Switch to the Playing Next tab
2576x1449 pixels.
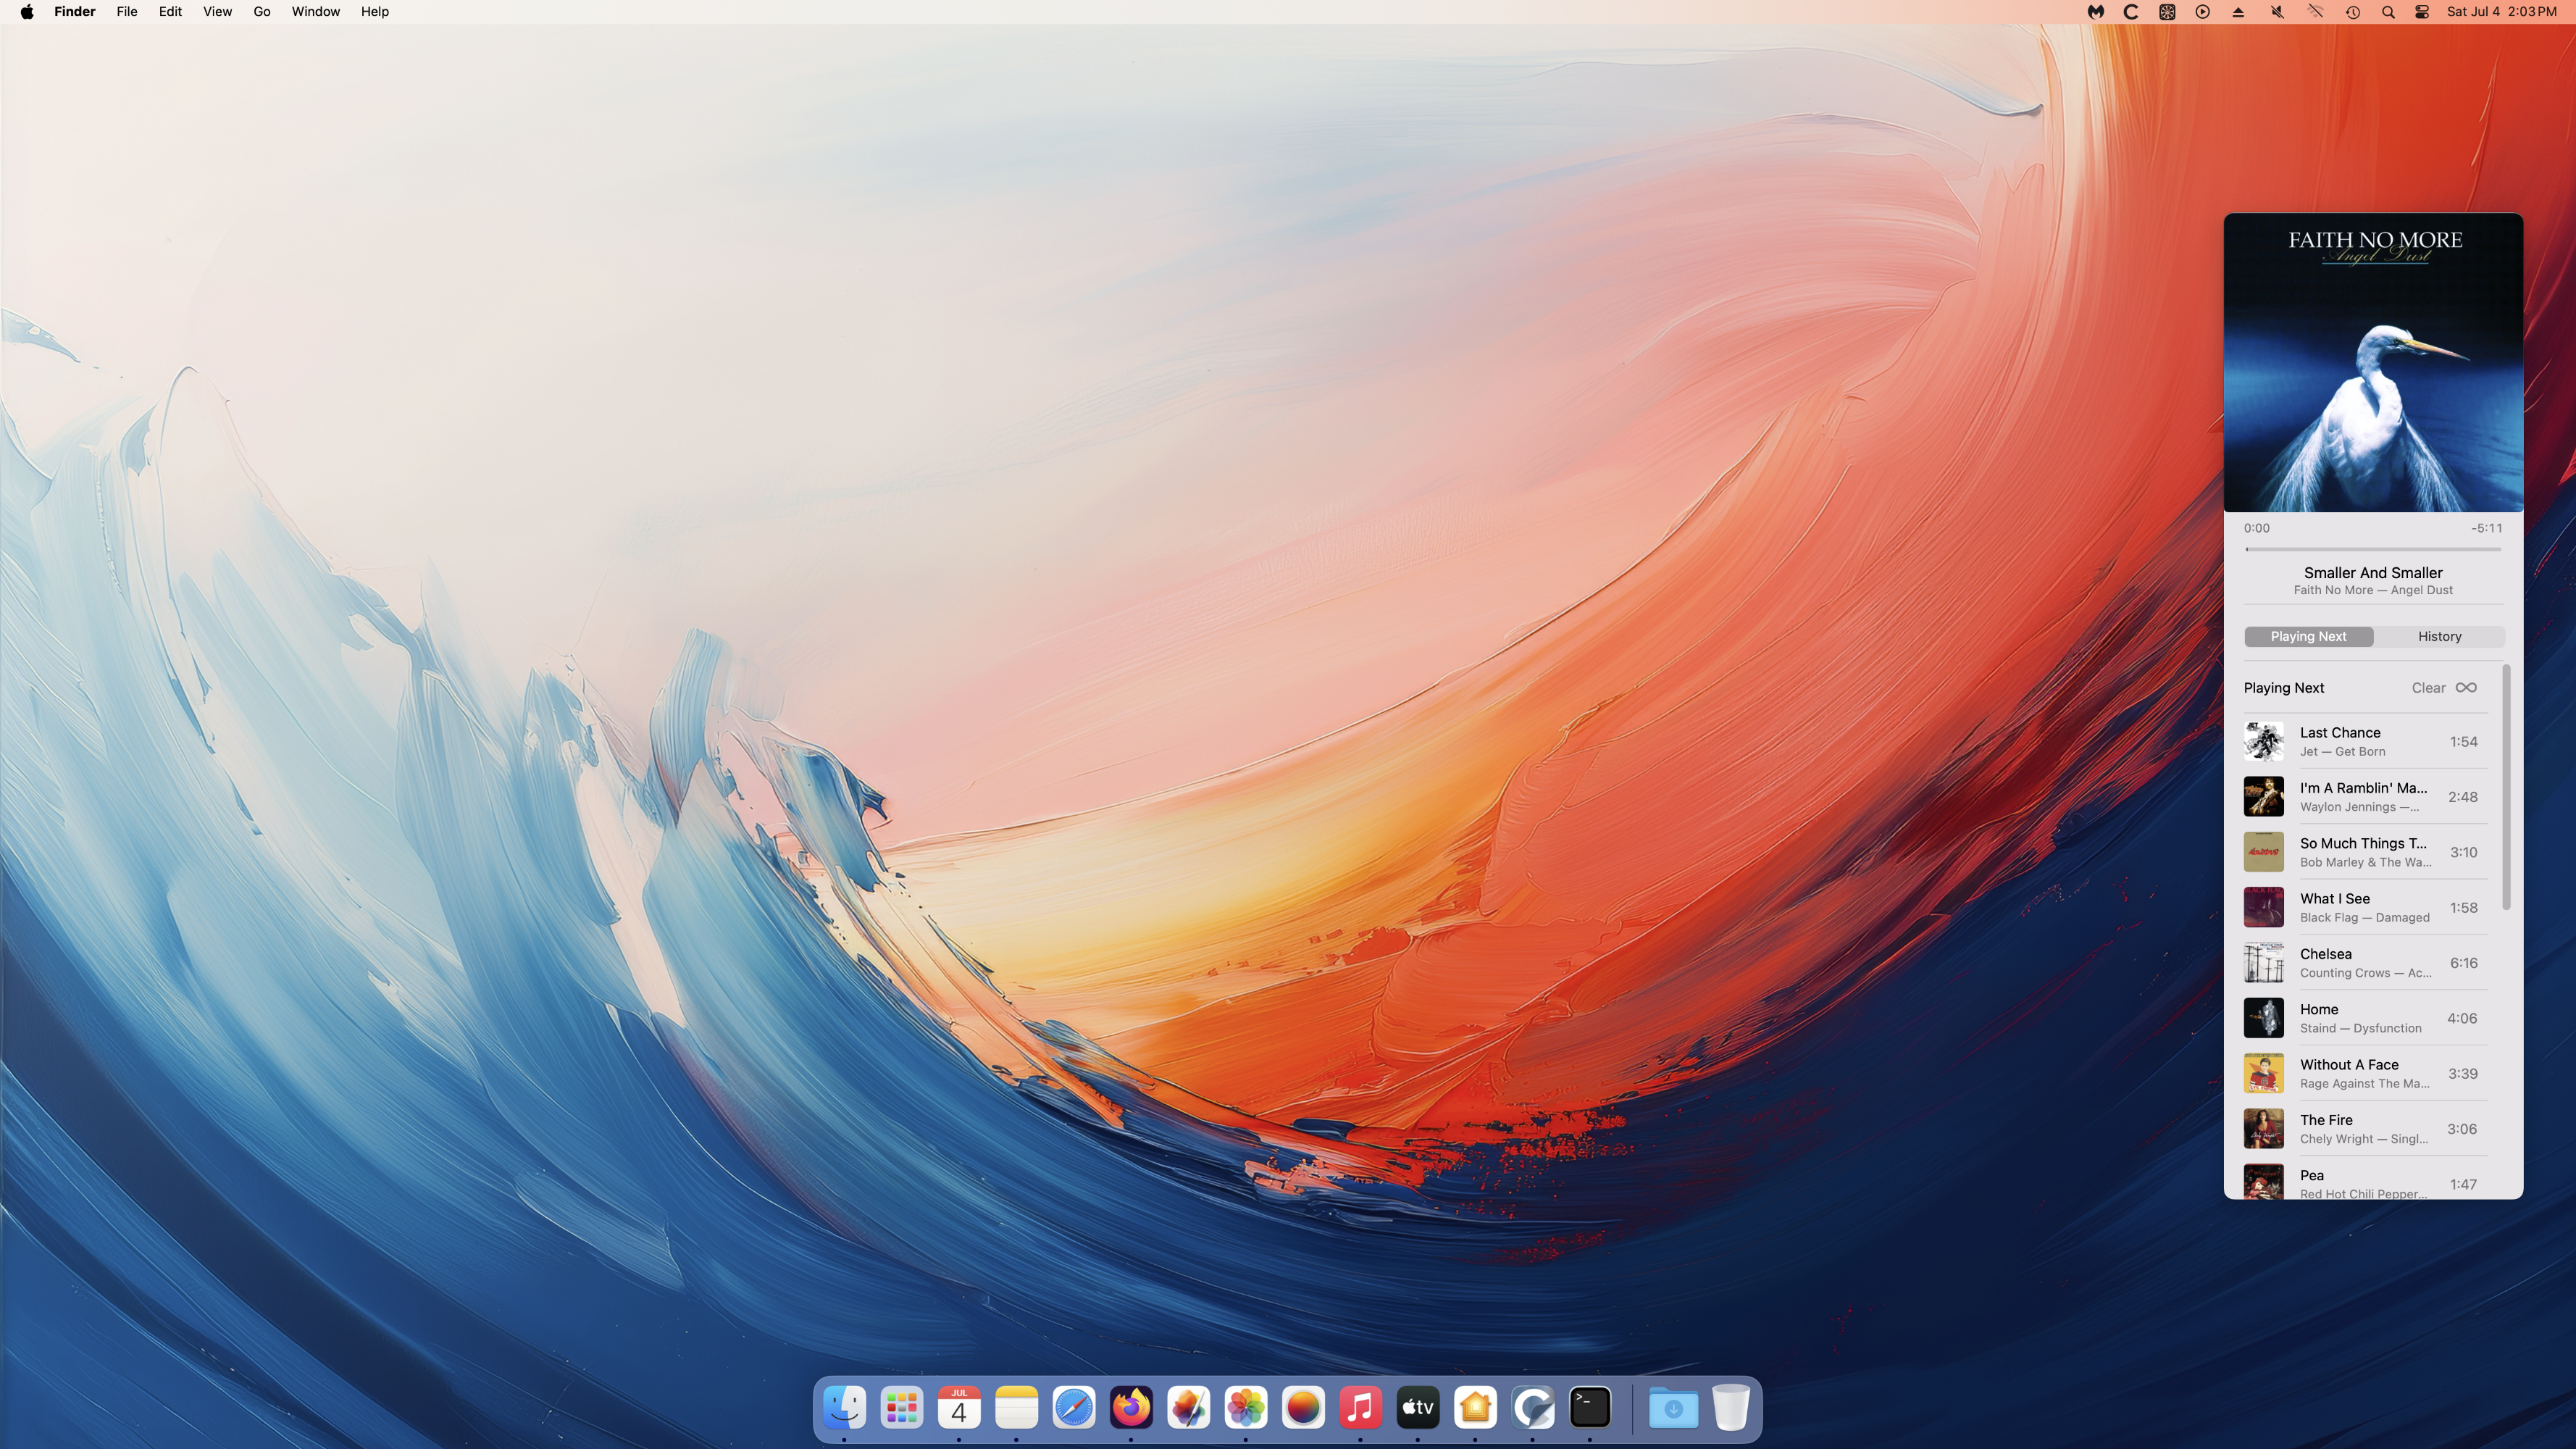pos(2308,637)
